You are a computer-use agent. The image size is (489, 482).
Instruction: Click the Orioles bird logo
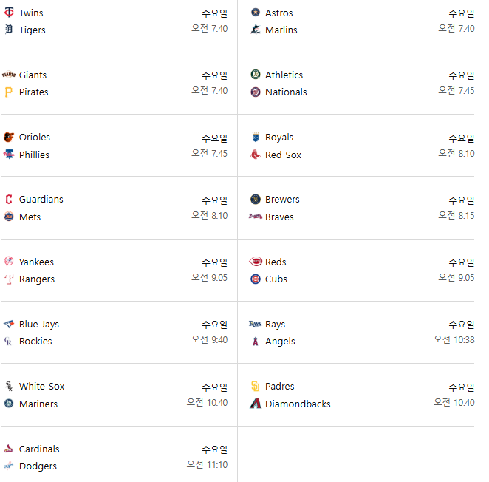[x=9, y=137]
